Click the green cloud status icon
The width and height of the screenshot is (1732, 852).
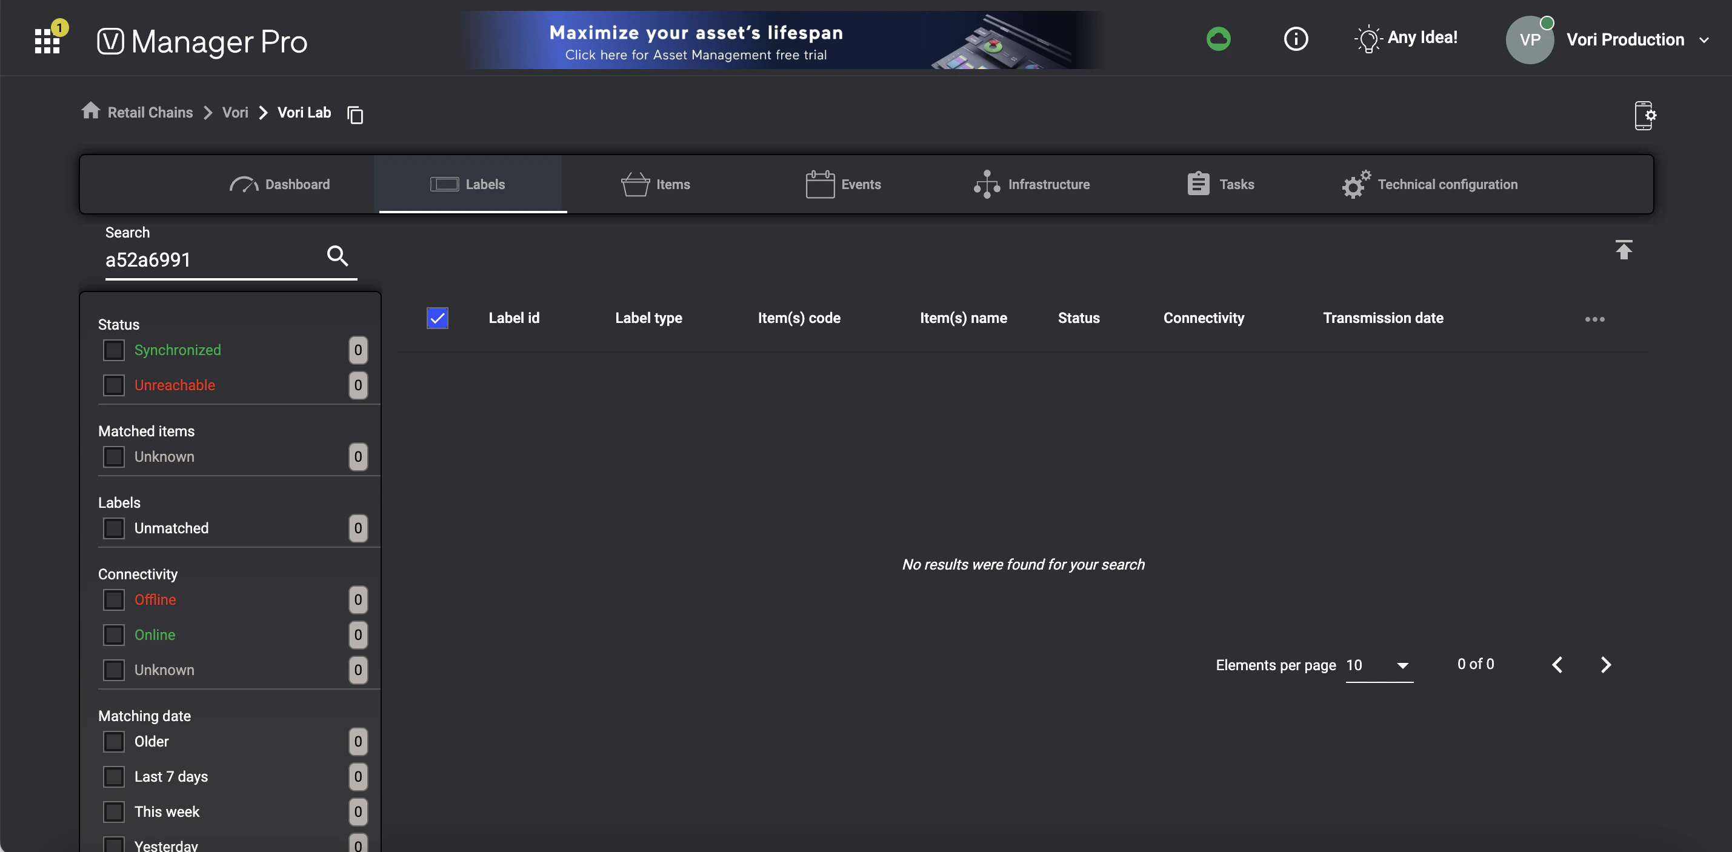tap(1218, 39)
